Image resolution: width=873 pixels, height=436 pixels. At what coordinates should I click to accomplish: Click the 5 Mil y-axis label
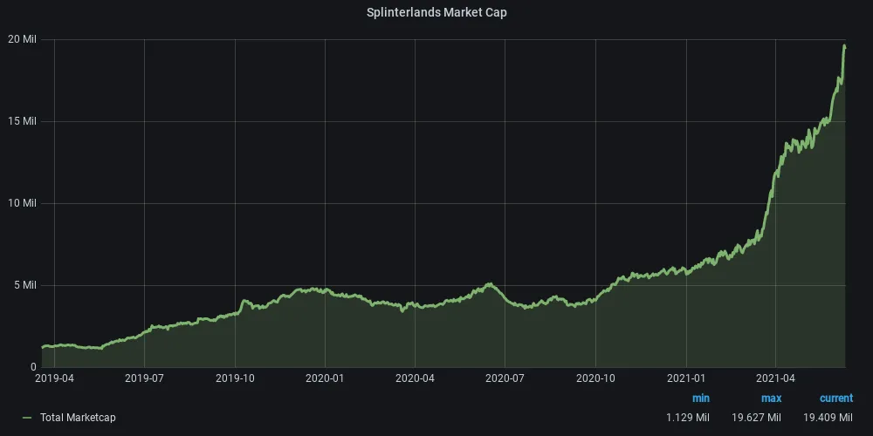coord(24,285)
